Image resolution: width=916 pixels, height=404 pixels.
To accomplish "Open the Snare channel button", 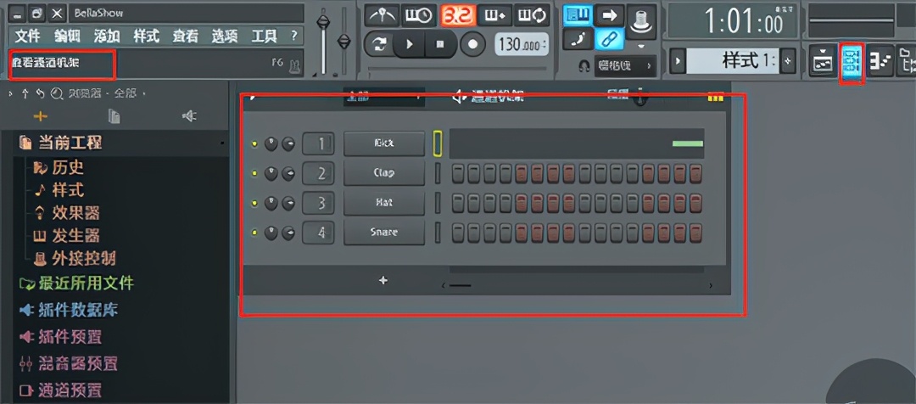I will click(384, 232).
